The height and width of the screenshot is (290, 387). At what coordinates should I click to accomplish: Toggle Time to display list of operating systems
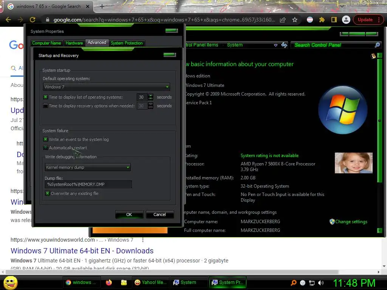(x=45, y=97)
